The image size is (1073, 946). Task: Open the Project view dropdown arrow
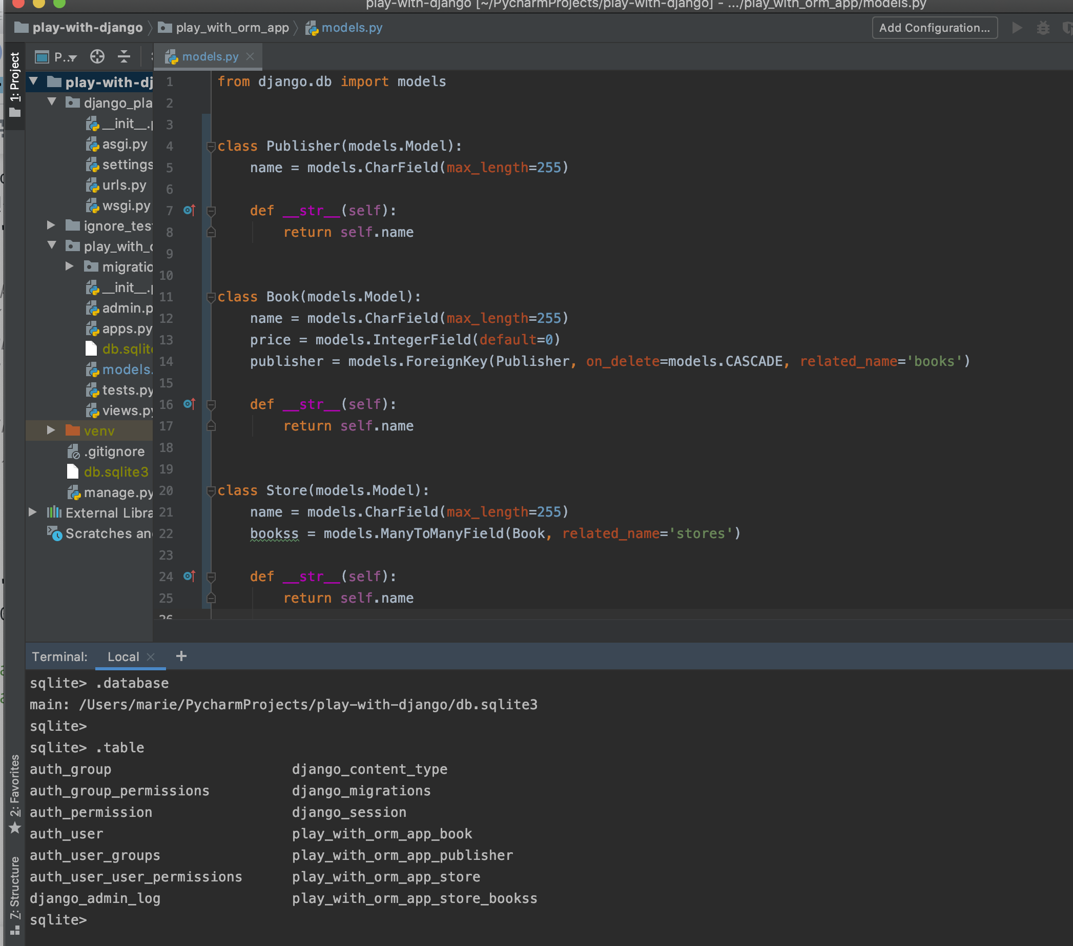click(73, 57)
